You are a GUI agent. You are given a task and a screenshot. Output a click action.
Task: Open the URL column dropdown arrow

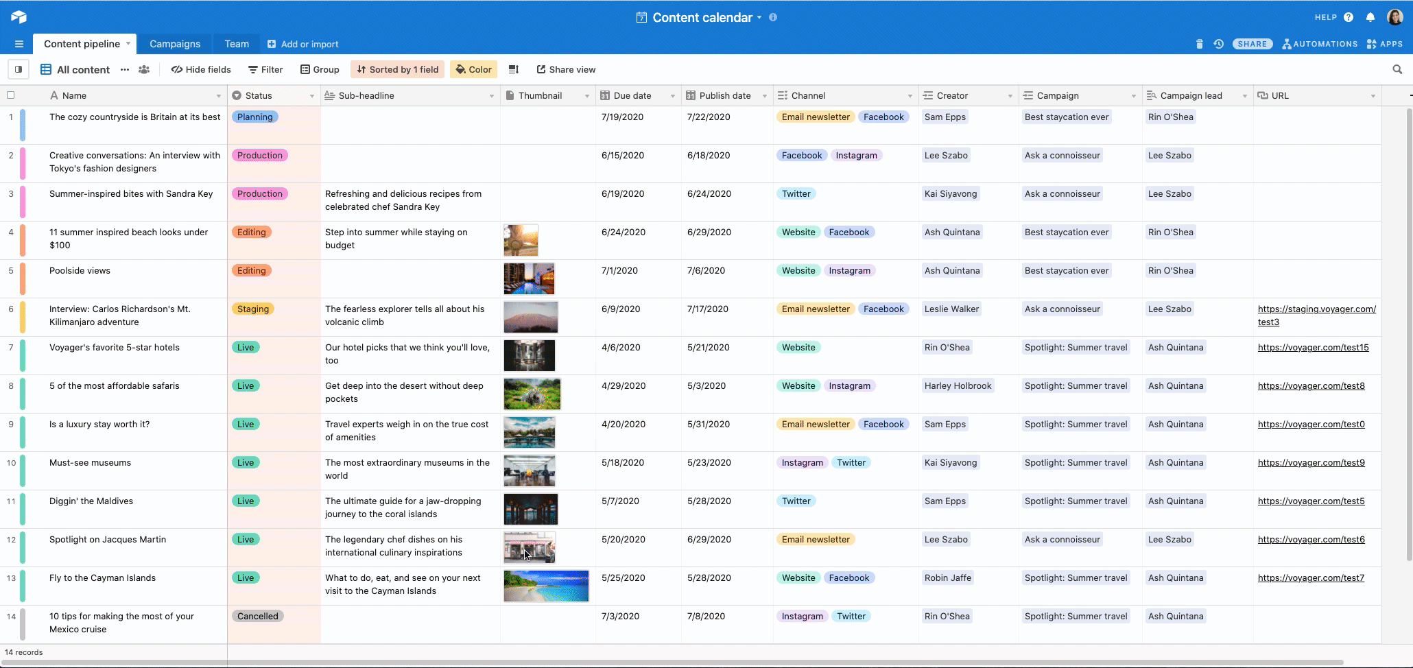1373,96
